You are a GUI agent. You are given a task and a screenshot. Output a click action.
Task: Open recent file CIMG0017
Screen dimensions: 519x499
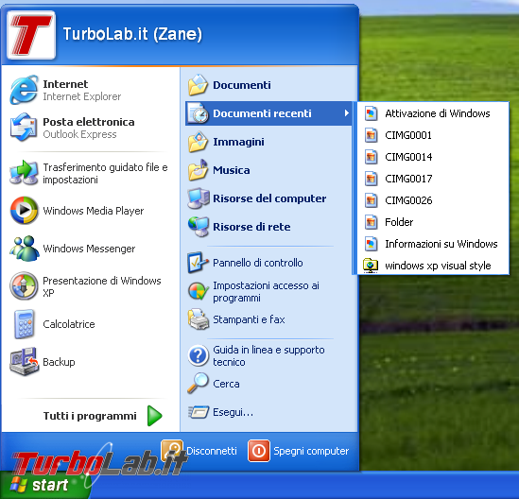pos(433,179)
